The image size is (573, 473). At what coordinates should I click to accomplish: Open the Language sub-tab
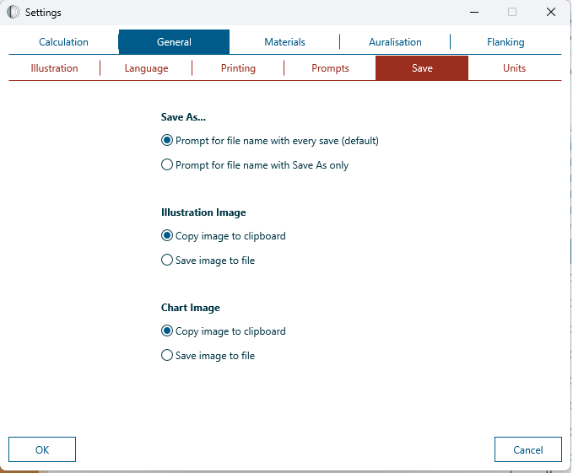coord(146,68)
